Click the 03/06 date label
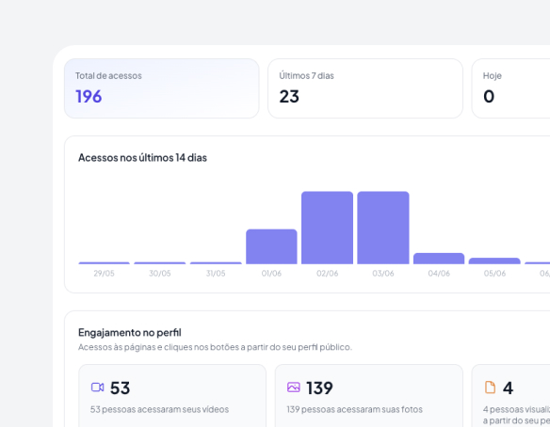The image size is (550, 427). (383, 274)
